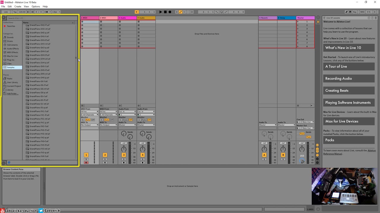Toggle the Computer MIDI Keyboard icon
Screen dimensions: 380x213
[351, 12]
